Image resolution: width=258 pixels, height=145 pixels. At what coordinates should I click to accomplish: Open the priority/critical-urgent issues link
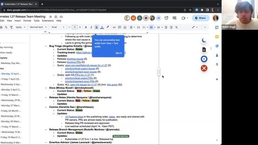click(80, 68)
